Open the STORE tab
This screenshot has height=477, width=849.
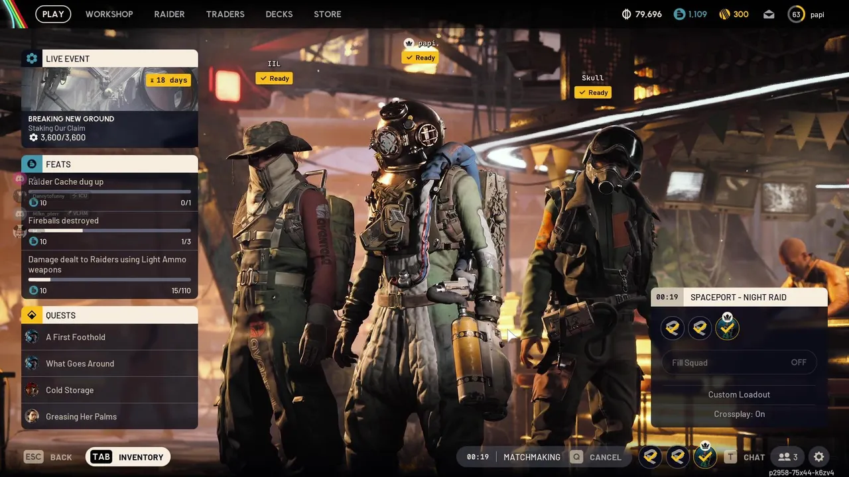[x=328, y=14]
